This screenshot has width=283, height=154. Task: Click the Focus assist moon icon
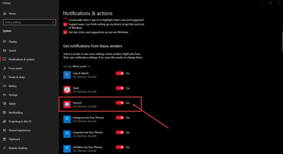point(4,68)
